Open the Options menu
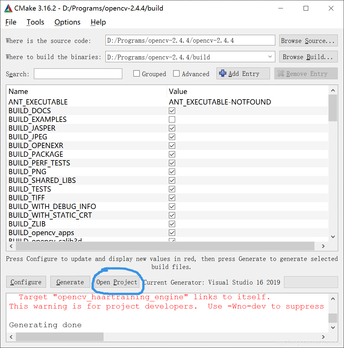The width and height of the screenshot is (344, 348). (67, 22)
